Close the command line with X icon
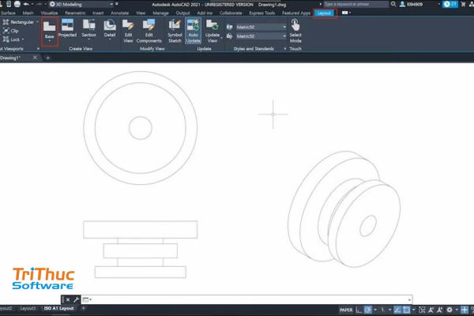This screenshot has width=474, height=316. (x=68, y=299)
